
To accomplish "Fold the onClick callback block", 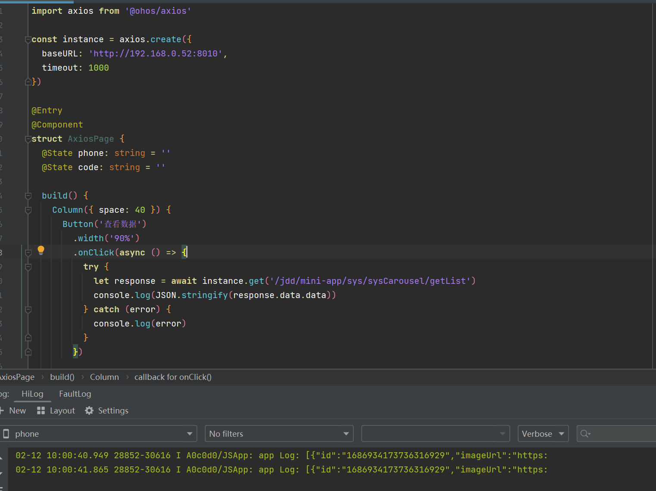I will [28, 252].
